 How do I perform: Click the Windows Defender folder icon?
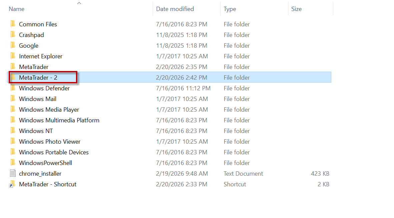(13, 88)
